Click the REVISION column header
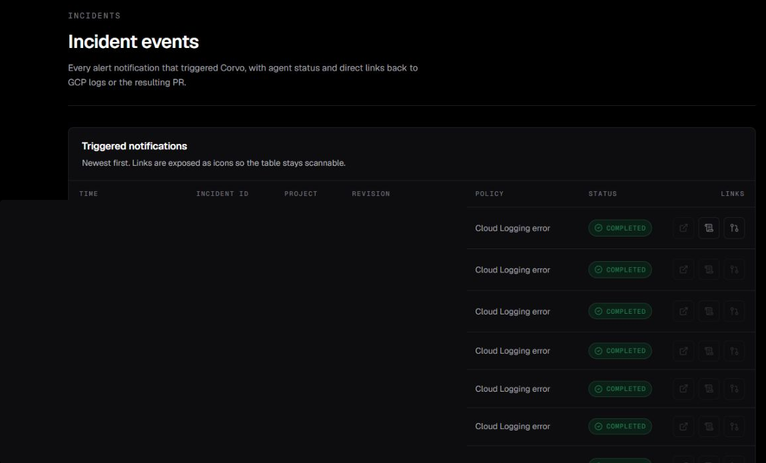The width and height of the screenshot is (766, 463). coord(371,194)
